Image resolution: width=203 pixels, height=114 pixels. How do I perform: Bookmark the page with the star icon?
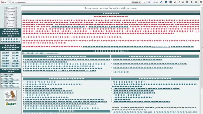(179, 2)
